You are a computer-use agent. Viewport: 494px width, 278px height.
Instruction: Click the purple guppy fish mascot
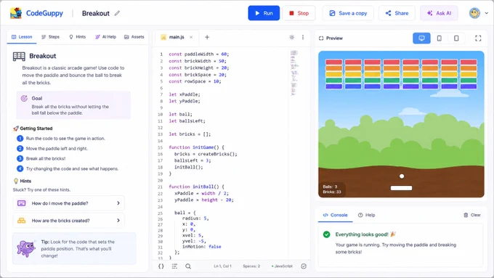click(x=26, y=249)
